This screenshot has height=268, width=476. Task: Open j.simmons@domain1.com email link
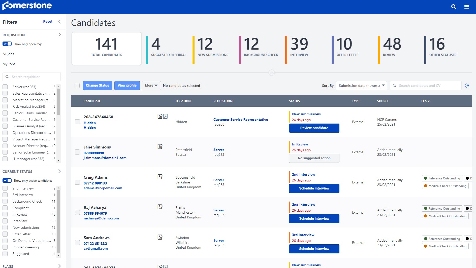click(x=105, y=158)
